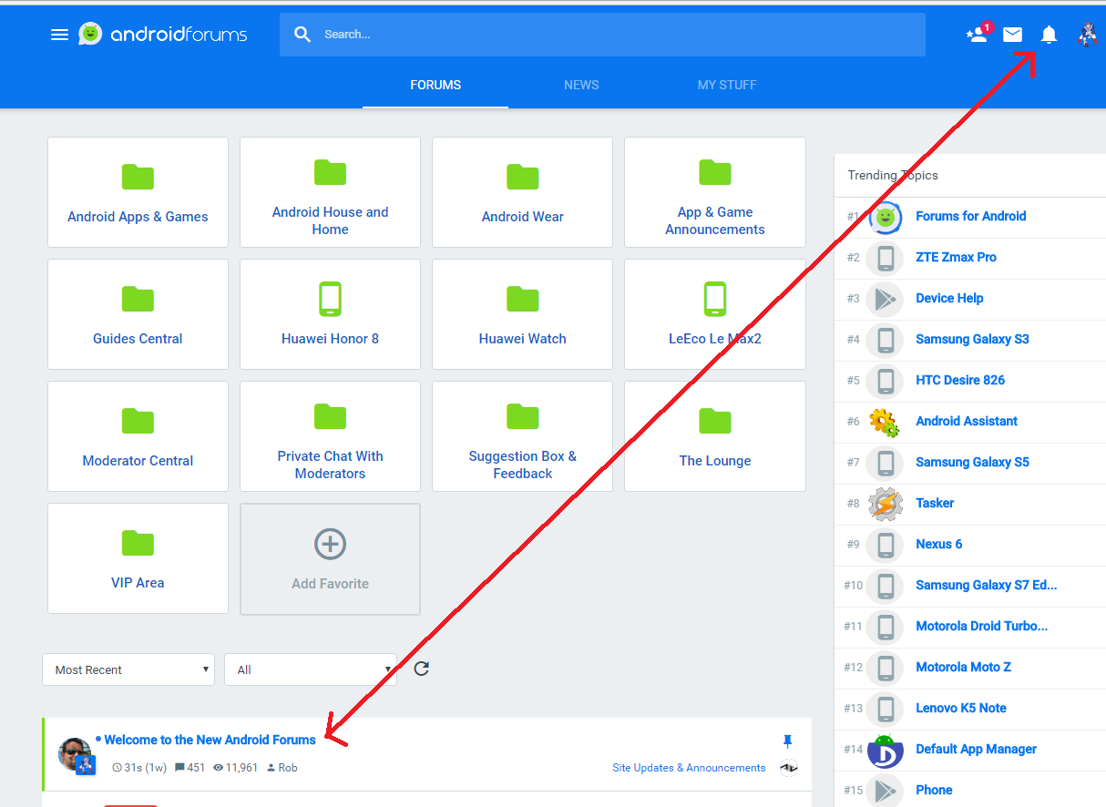The width and height of the screenshot is (1106, 807).
Task: Open the messages envelope icon
Action: [x=1012, y=35]
